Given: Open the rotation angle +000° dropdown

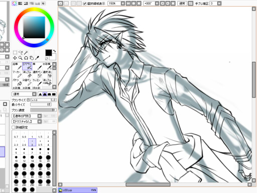Looking at the screenshot, I should (157, 4).
